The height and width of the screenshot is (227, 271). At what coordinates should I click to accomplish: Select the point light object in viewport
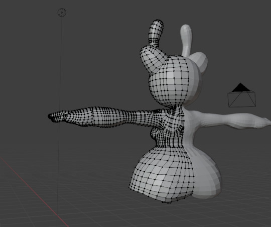(62, 13)
